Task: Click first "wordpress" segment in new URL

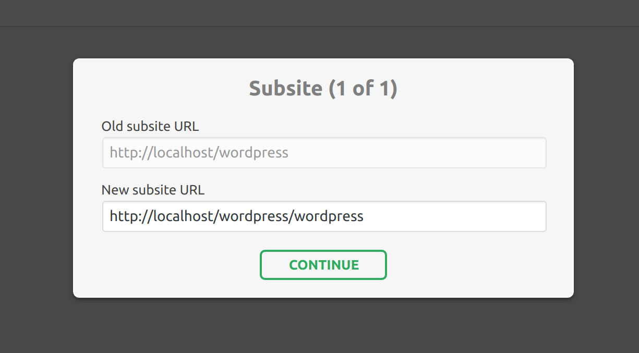Action: click(x=254, y=216)
